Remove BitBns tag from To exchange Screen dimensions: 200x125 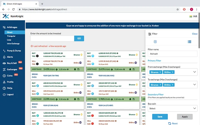pyautogui.click(x=172, y=85)
